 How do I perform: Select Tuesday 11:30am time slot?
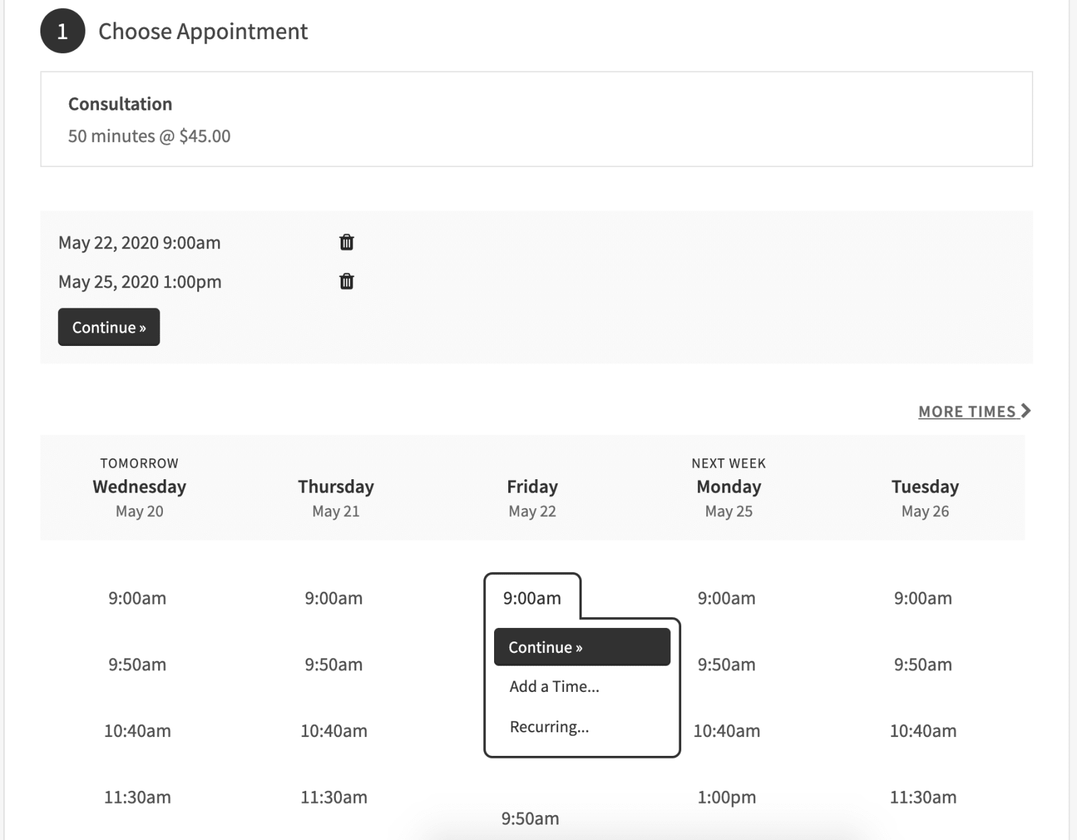[x=923, y=797]
